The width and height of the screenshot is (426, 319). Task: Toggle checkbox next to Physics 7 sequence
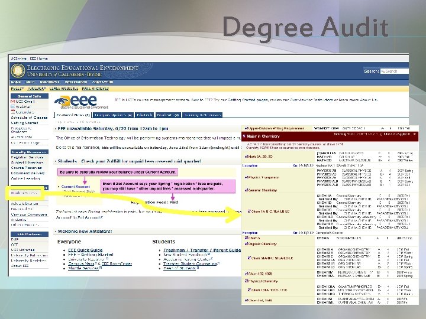click(246, 177)
